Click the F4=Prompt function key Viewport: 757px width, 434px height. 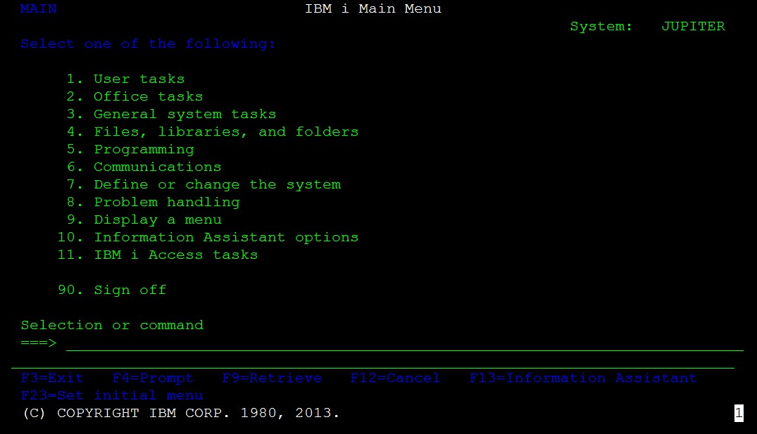pyautogui.click(x=152, y=378)
